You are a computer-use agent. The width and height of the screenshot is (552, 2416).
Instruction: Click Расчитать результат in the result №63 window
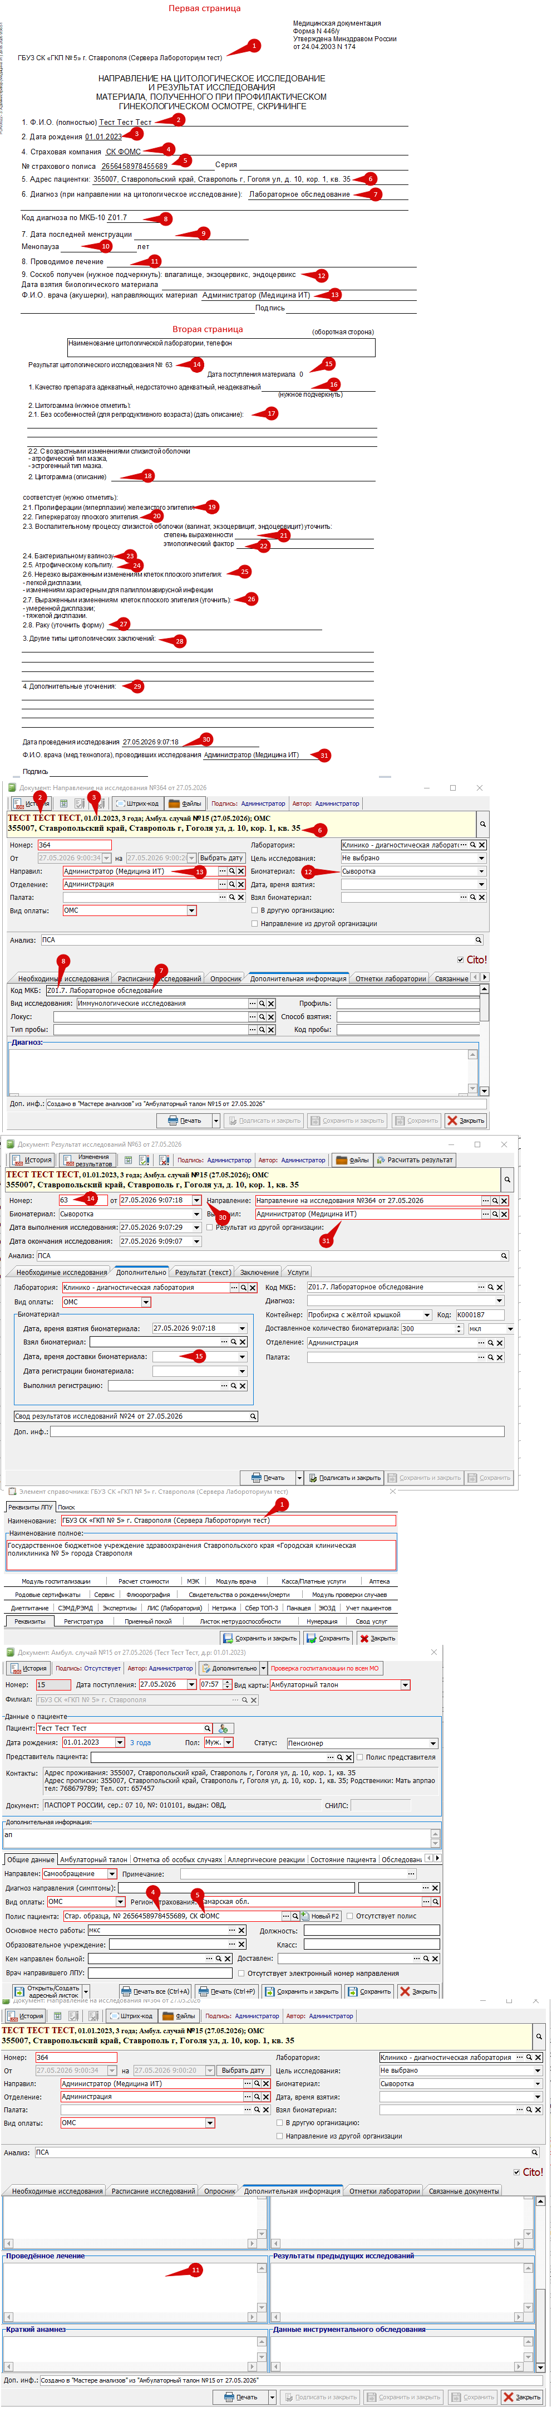(414, 1160)
